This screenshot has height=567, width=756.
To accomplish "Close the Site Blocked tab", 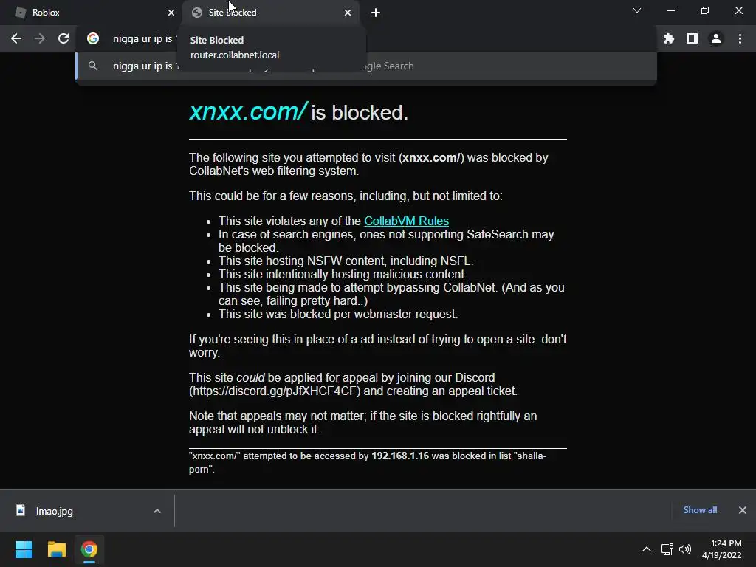I will pos(348,13).
